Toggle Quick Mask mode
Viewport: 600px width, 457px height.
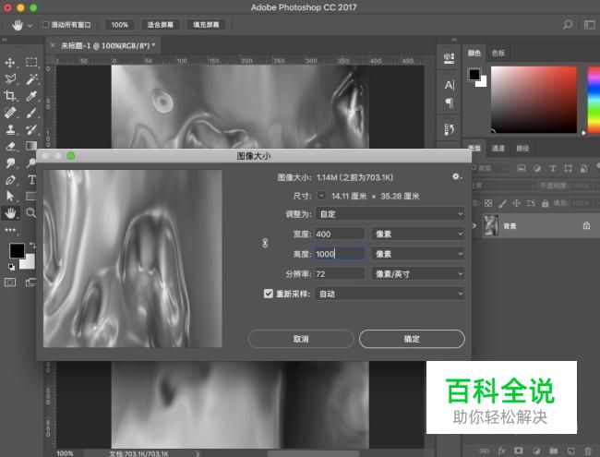click(10, 283)
